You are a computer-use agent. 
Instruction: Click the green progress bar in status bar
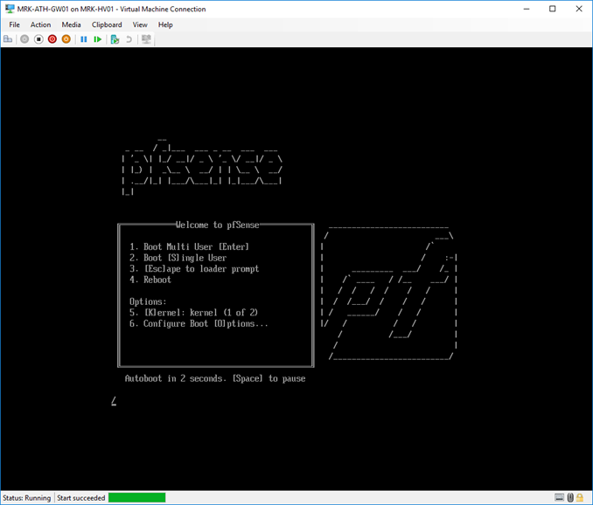point(137,497)
